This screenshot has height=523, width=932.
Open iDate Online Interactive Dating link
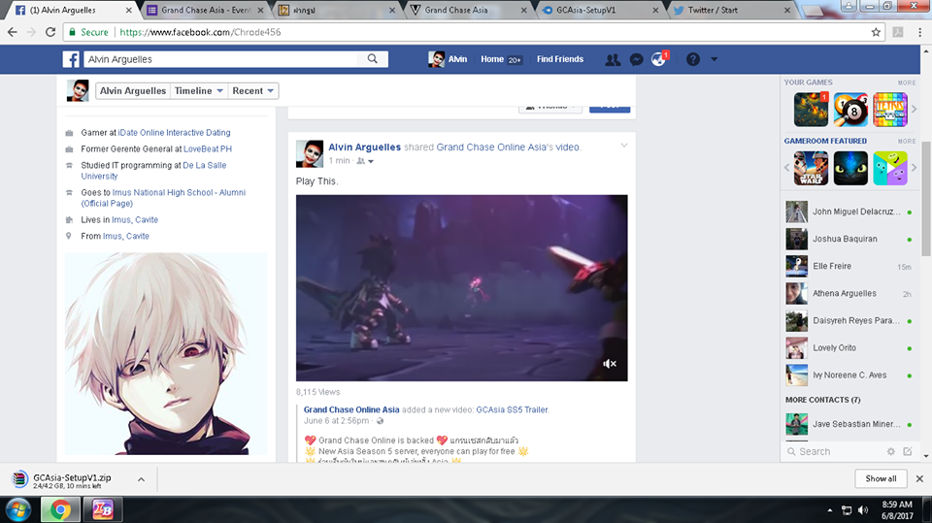[174, 133]
